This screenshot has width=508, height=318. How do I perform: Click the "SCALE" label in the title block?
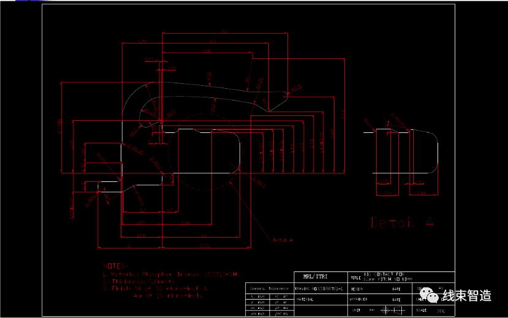[421, 310]
